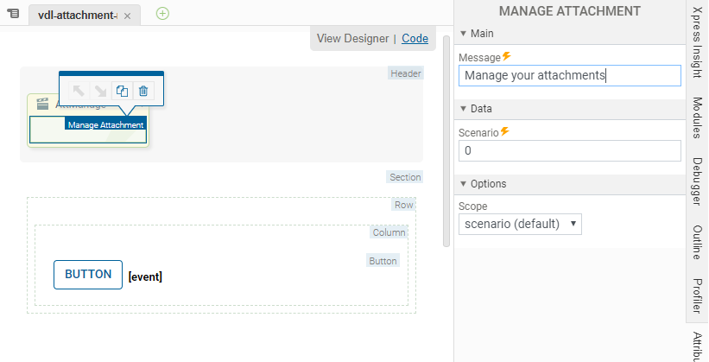Close the vdl-attachment tab

click(x=127, y=16)
